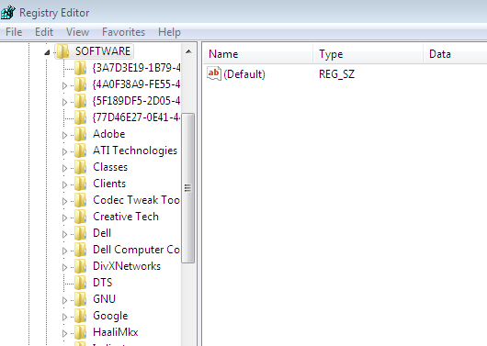The width and height of the screenshot is (487, 346).
Task: Click the Dell key folder icon
Action: pyautogui.click(x=81, y=233)
